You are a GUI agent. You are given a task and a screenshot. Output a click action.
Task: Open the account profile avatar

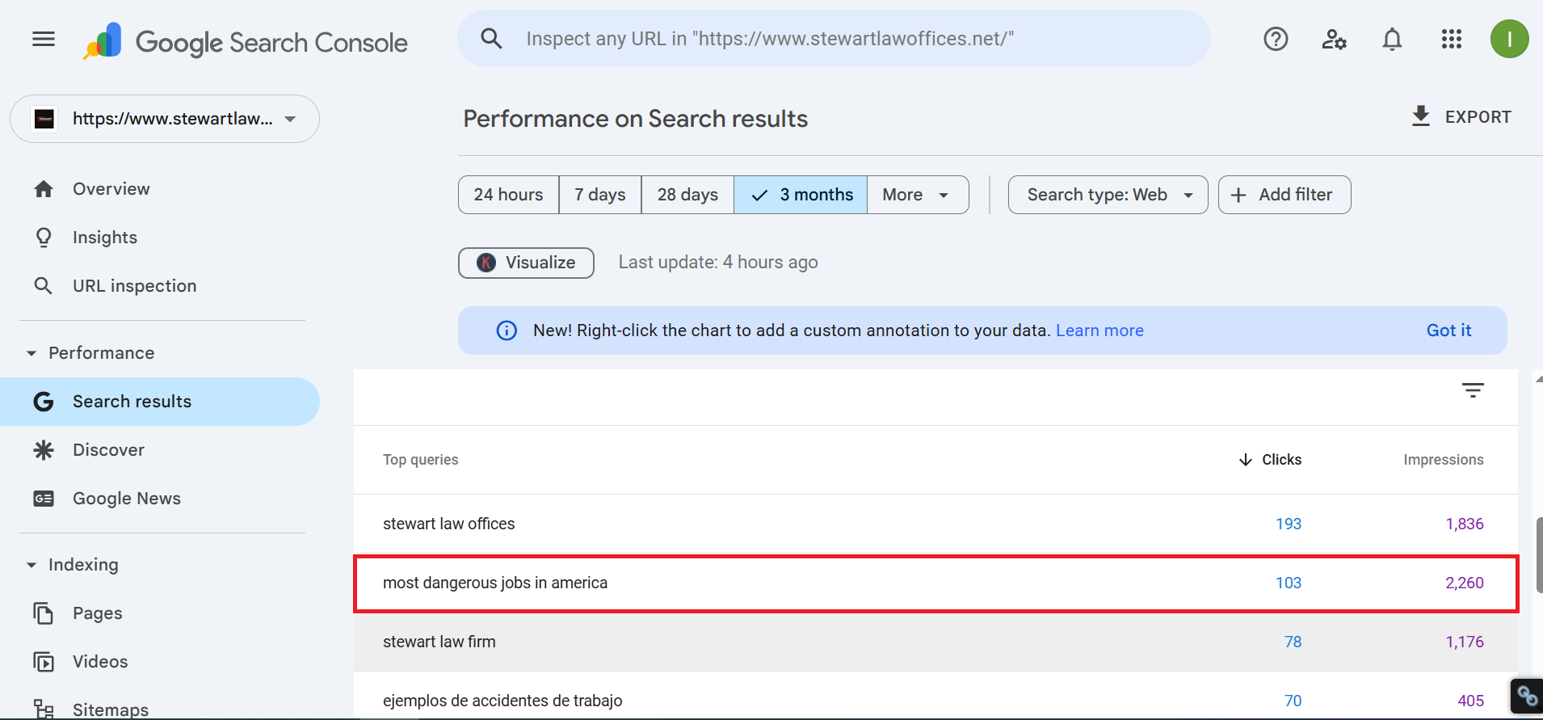(1509, 39)
